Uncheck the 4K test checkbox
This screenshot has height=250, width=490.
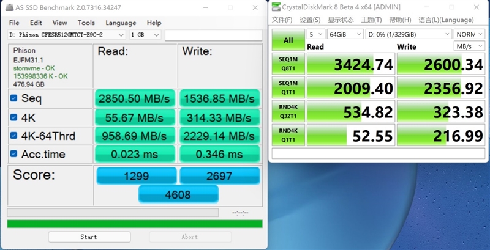click(x=13, y=117)
